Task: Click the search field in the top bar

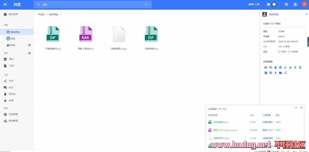Action: pos(93,4)
